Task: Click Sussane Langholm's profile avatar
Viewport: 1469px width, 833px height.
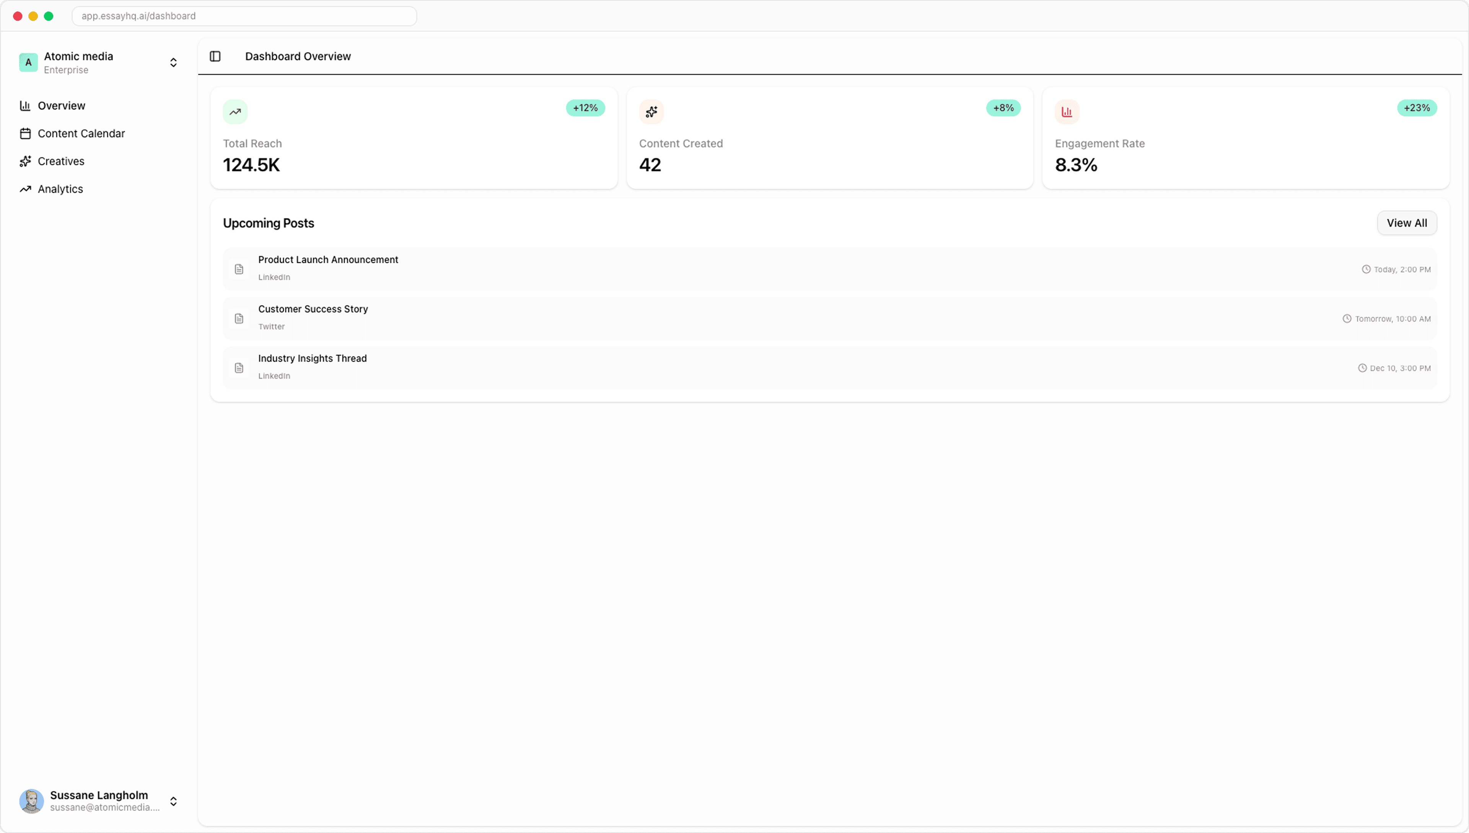Action: point(32,801)
